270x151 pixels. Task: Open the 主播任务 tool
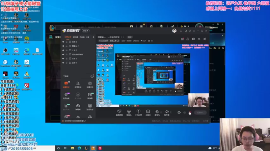click(x=90, y=85)
